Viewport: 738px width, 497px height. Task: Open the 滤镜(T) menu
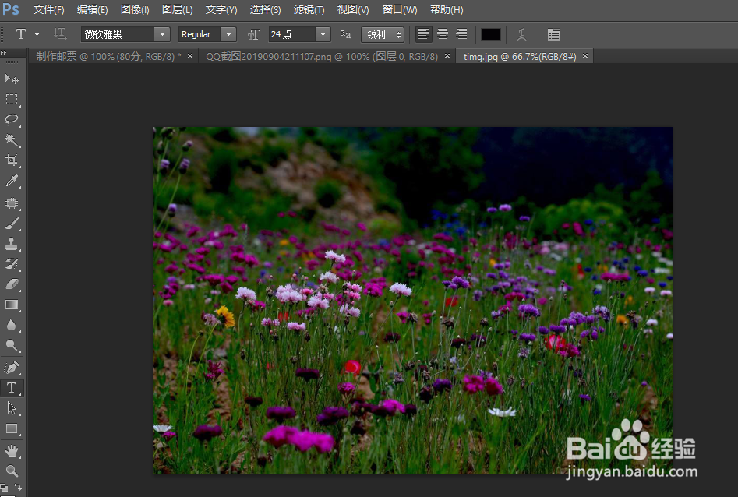tap(309, 9)
